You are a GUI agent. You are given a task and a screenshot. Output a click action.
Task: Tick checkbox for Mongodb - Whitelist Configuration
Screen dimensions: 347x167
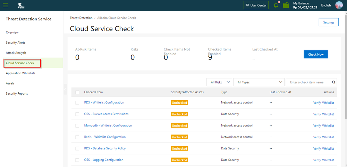(x=77, y=126)
